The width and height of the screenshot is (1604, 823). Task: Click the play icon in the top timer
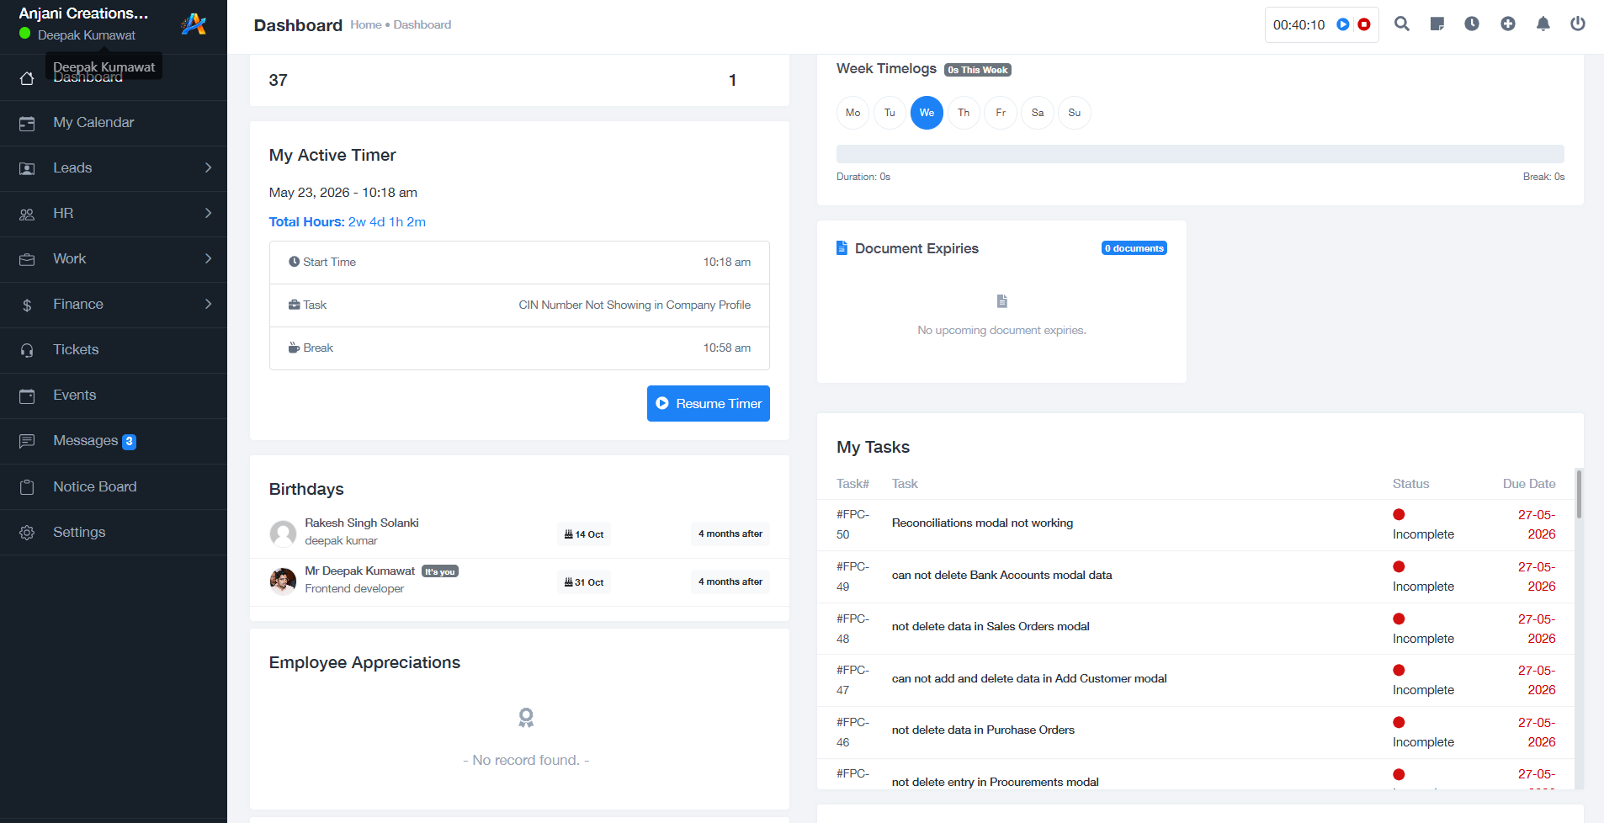click(1343, 24)
